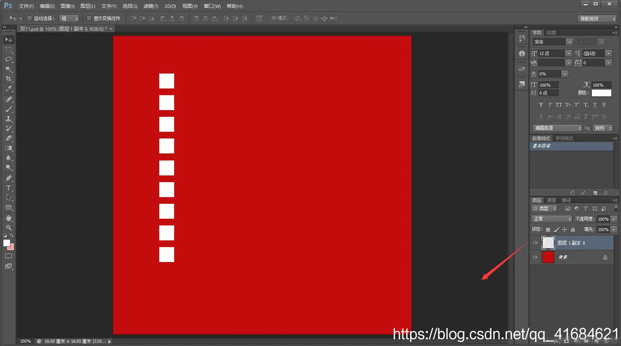Open the 排版规则 workspace dropdown
Image resolution: width=621 pixels, height=346 pixels.
597,19
